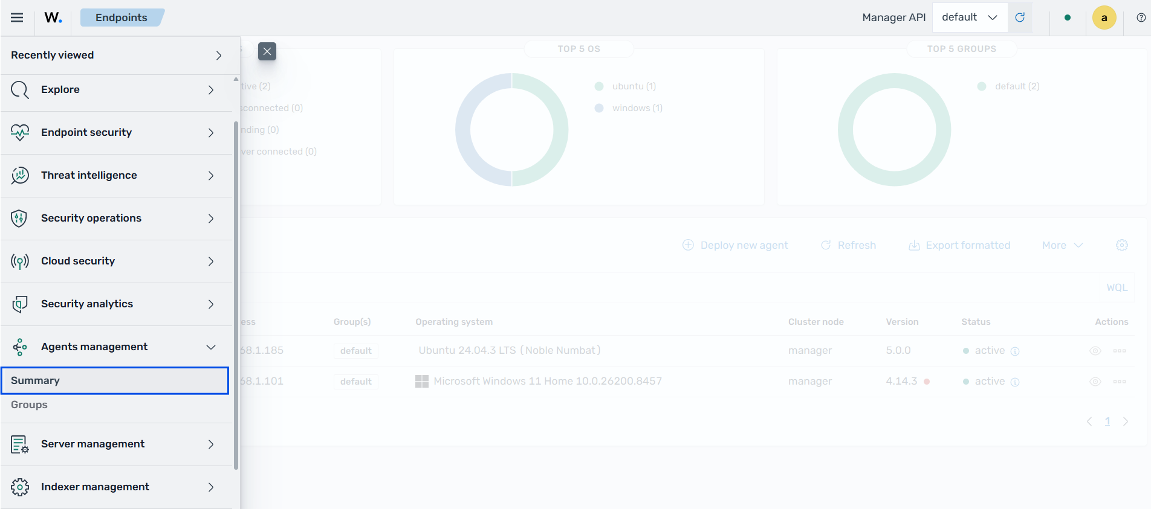Sort by Cluster node column header
The image size is (1151, 509).
click(x=815, y=322)
